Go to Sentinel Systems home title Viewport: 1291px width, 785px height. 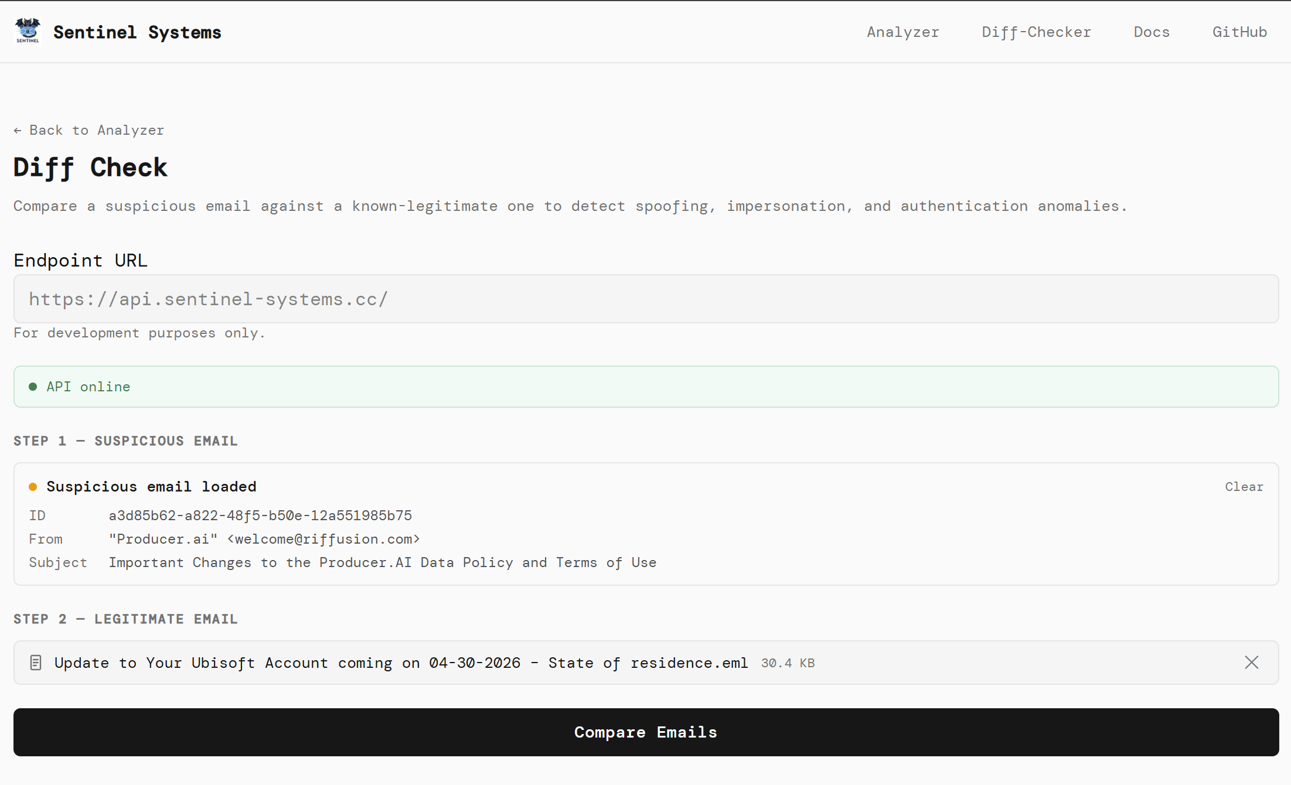tap(137, 32)
